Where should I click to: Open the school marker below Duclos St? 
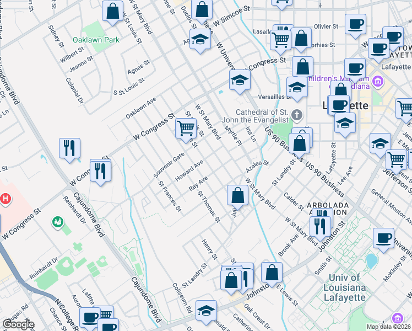click(x=200, y=40)
